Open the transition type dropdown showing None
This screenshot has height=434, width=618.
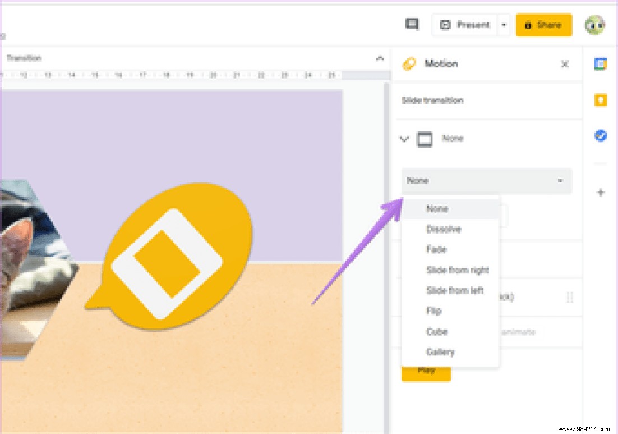pyautogui.click(x=486, y=181)
